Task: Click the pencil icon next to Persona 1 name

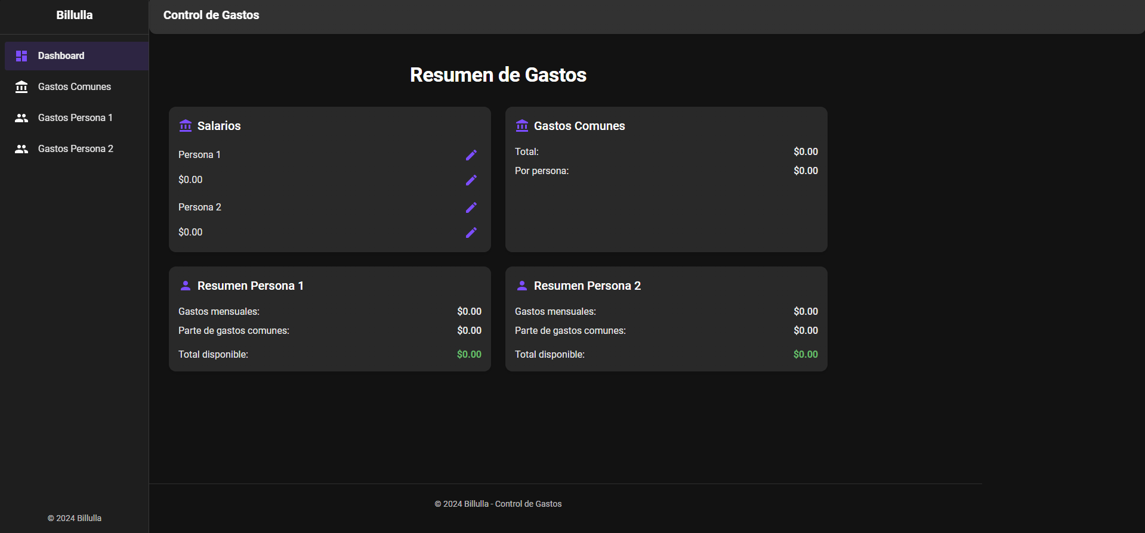Action: (471, 155)
